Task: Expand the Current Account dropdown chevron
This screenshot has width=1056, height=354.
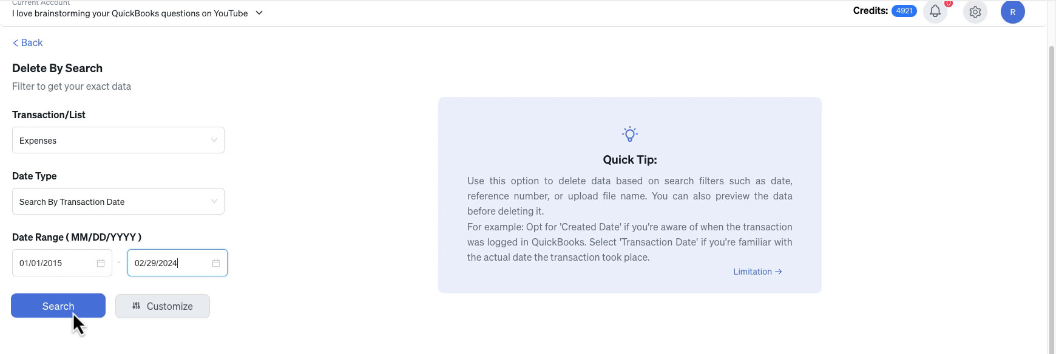Action: 259,13
